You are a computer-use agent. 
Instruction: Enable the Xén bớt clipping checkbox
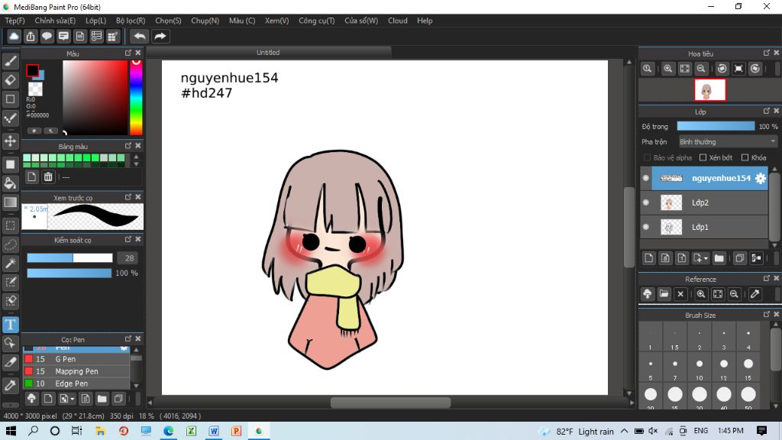click(x=703, y=157)
